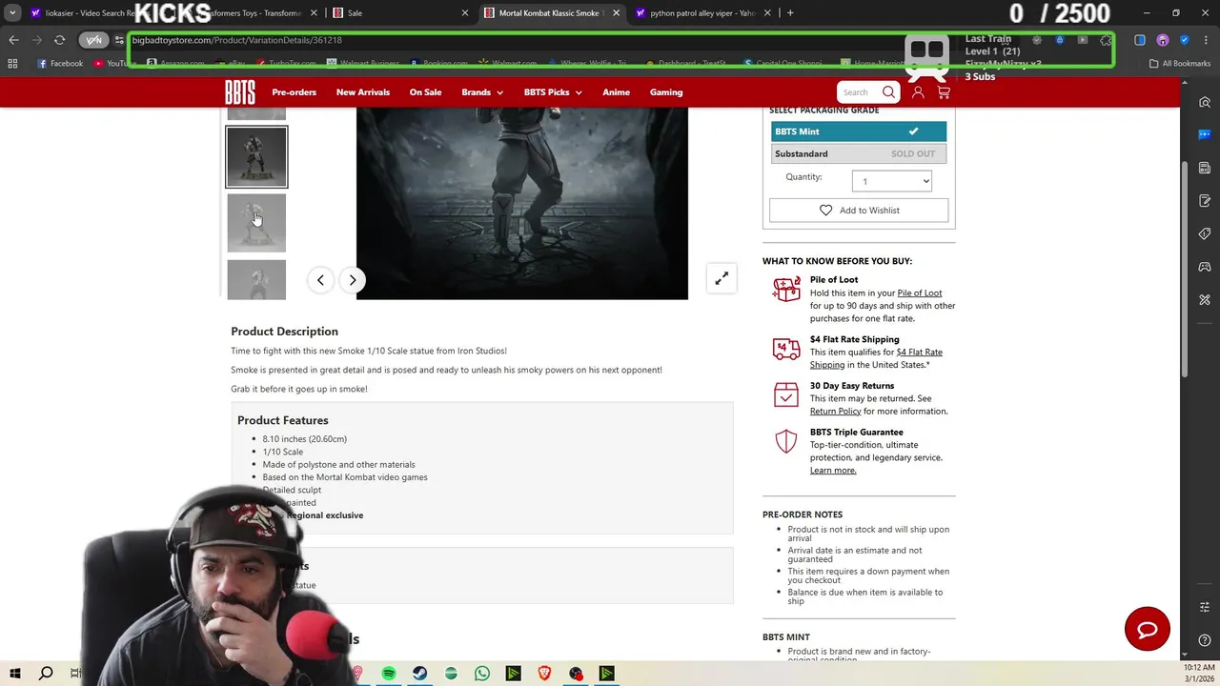Click the BBTS Triple Guarantee shield icon
1220x686 pixels.
786,441
